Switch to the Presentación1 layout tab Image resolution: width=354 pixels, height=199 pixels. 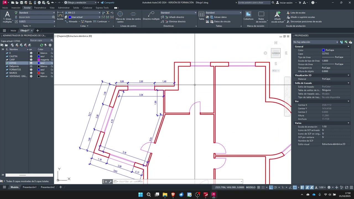(30, 187)
